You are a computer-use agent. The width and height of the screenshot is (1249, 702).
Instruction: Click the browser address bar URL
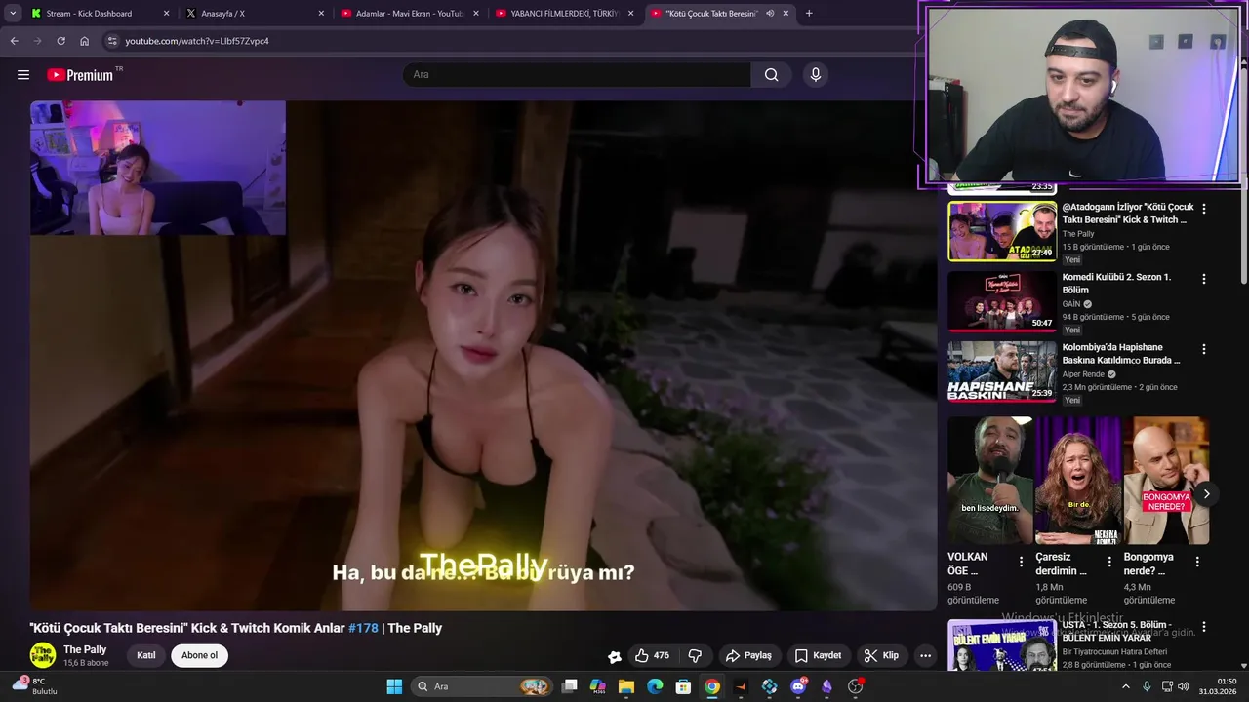click(x=197, y=41)
